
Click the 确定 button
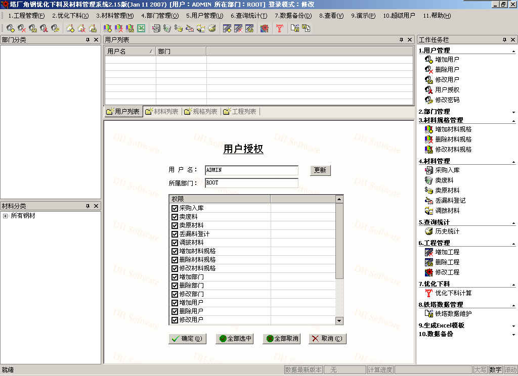pos(187,339)
